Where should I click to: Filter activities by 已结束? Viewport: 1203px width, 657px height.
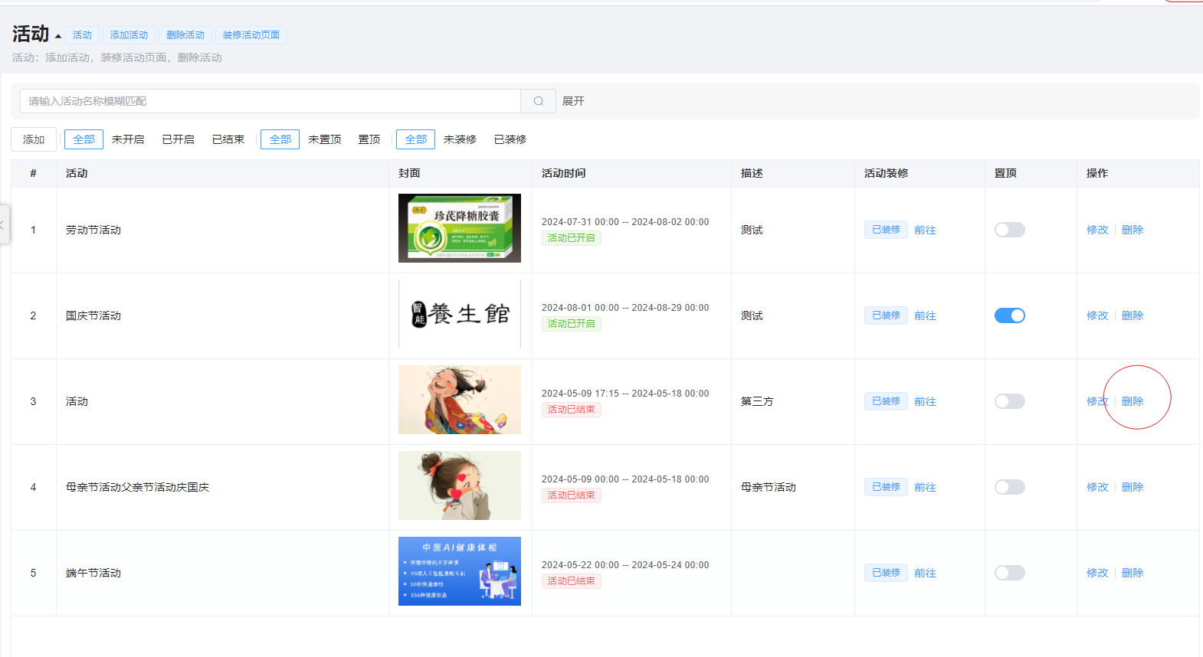228,139
